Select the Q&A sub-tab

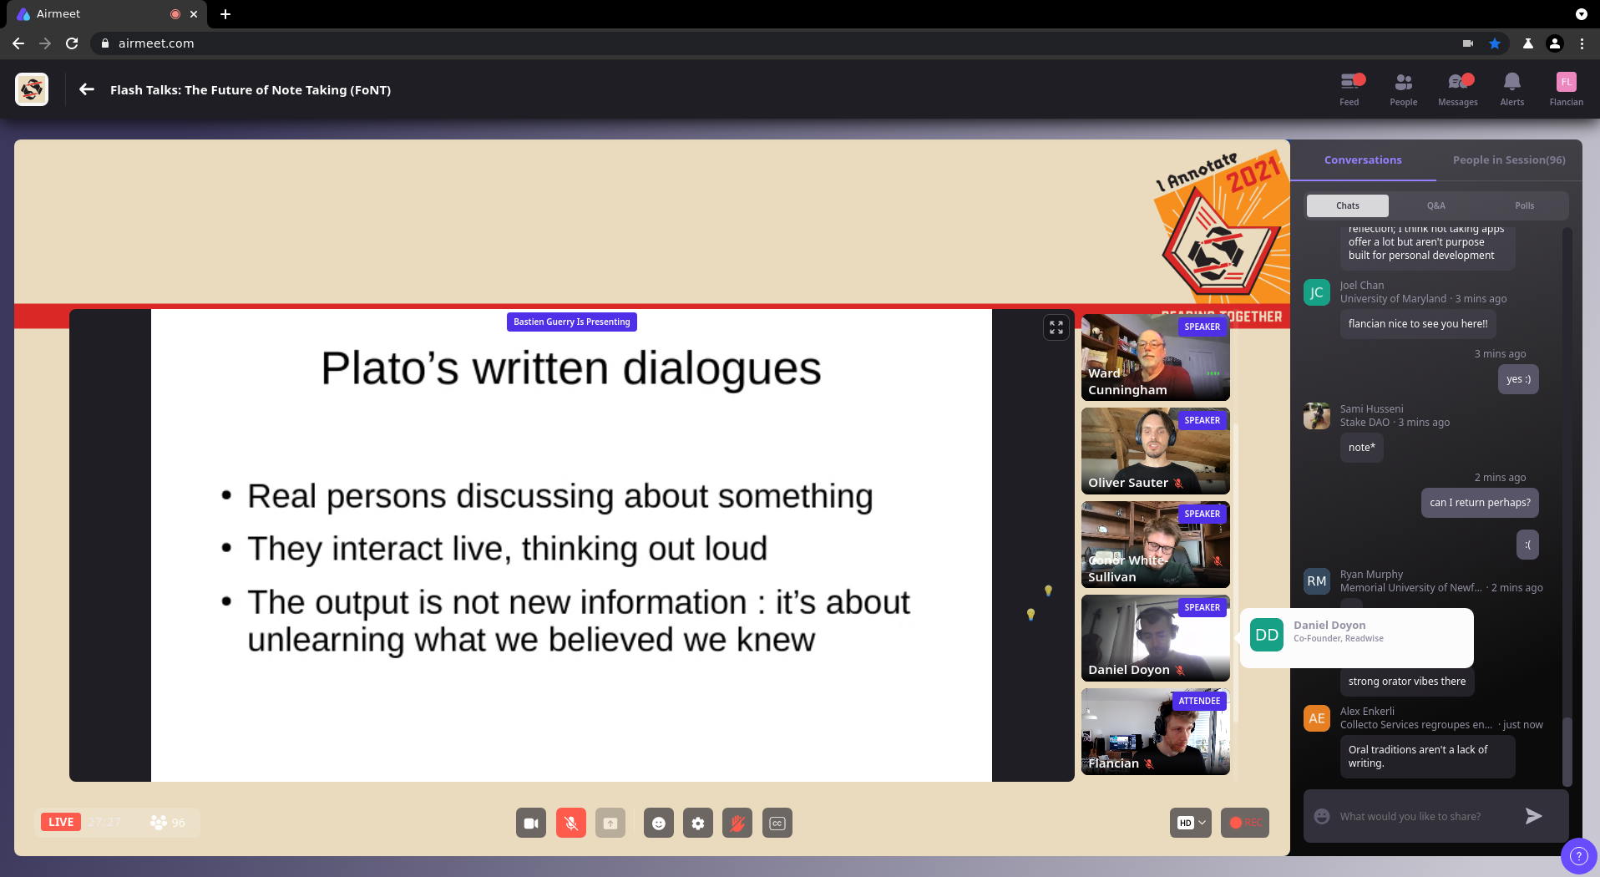click(x=1436, y=205)
